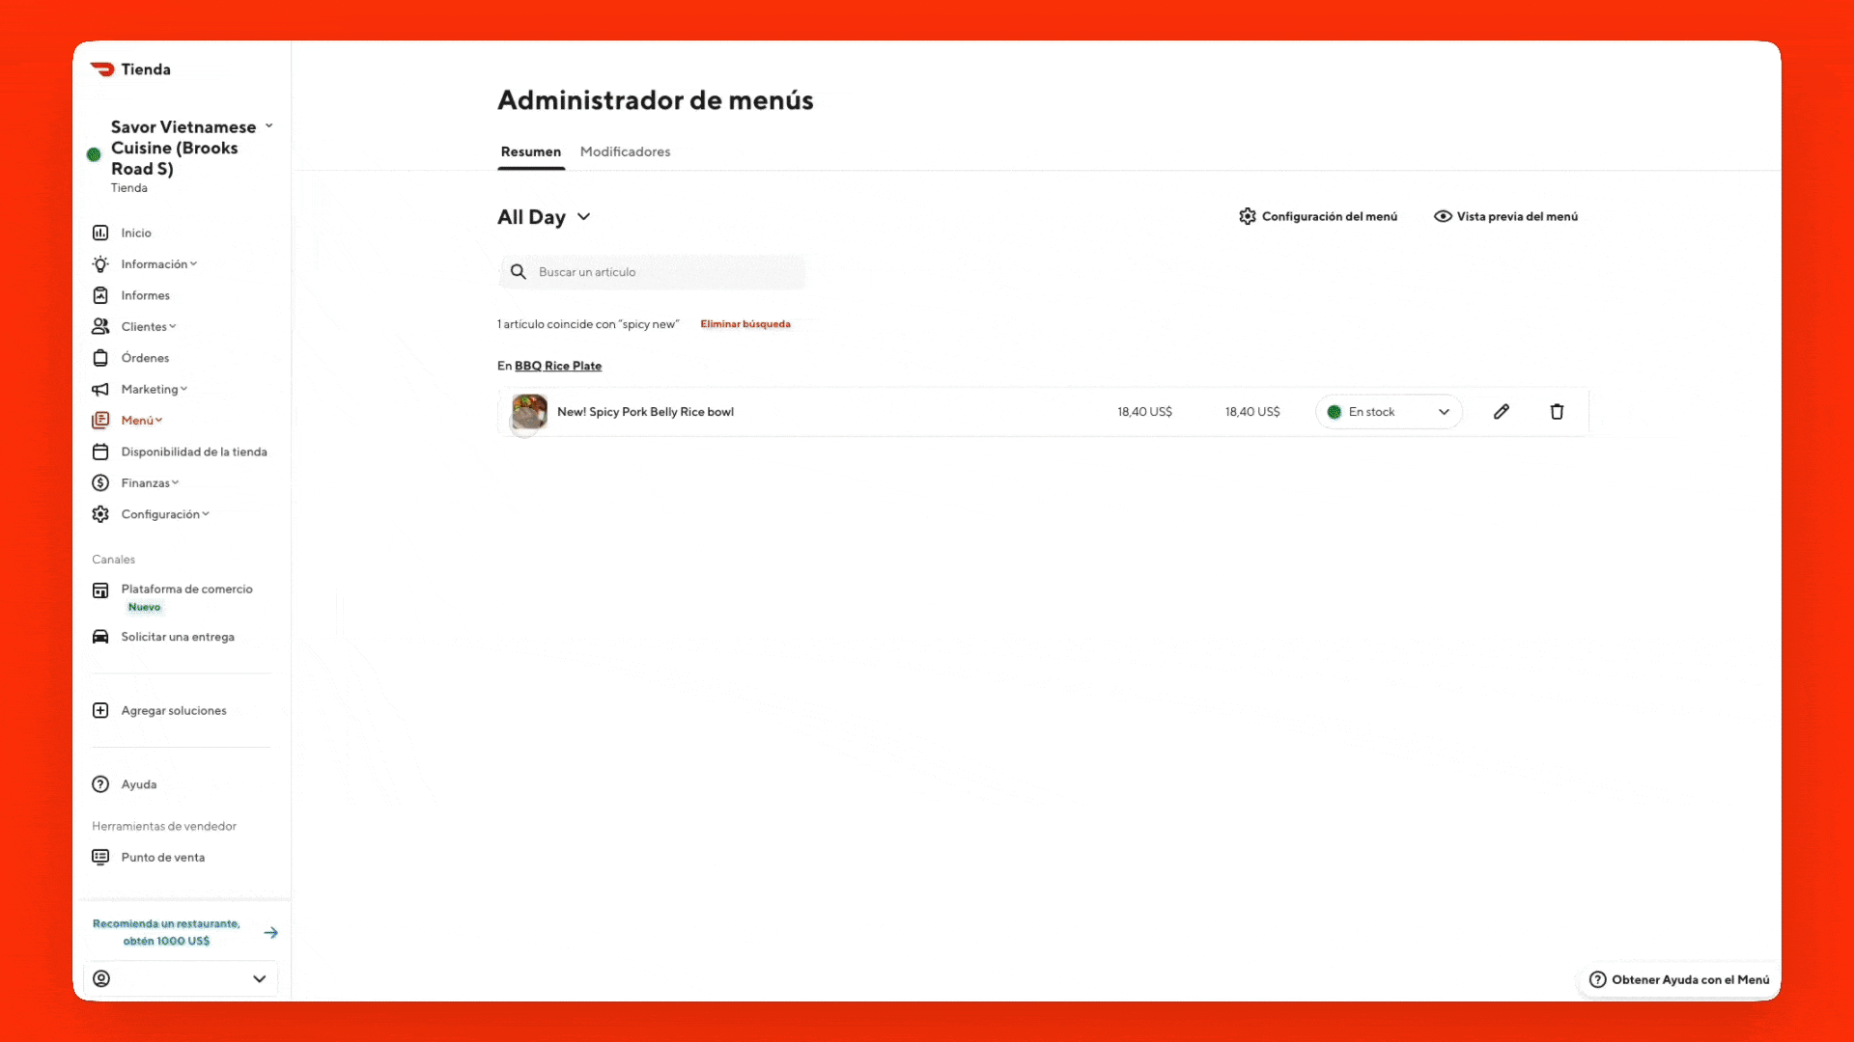Click the Eliminar búsqueda link
The width and height of the screenshot is (1854, 1042).
pyautogui.click(x=744, y=324)
